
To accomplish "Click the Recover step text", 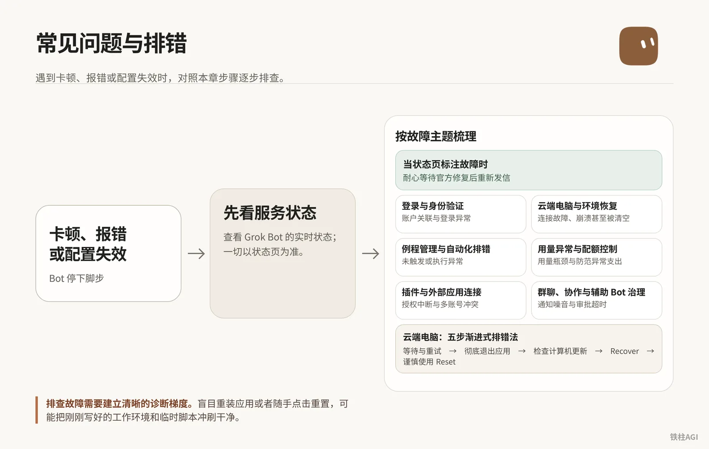I will [x=624, y=351].
